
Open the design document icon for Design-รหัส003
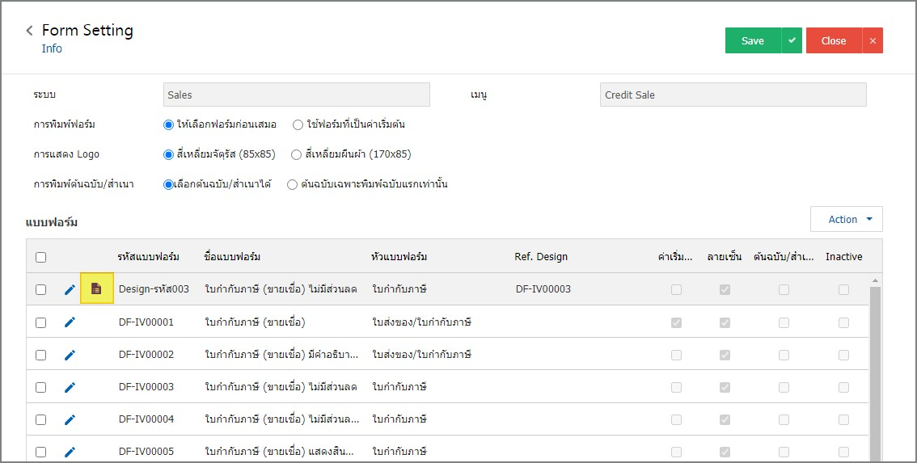click(x=96, y=288)
